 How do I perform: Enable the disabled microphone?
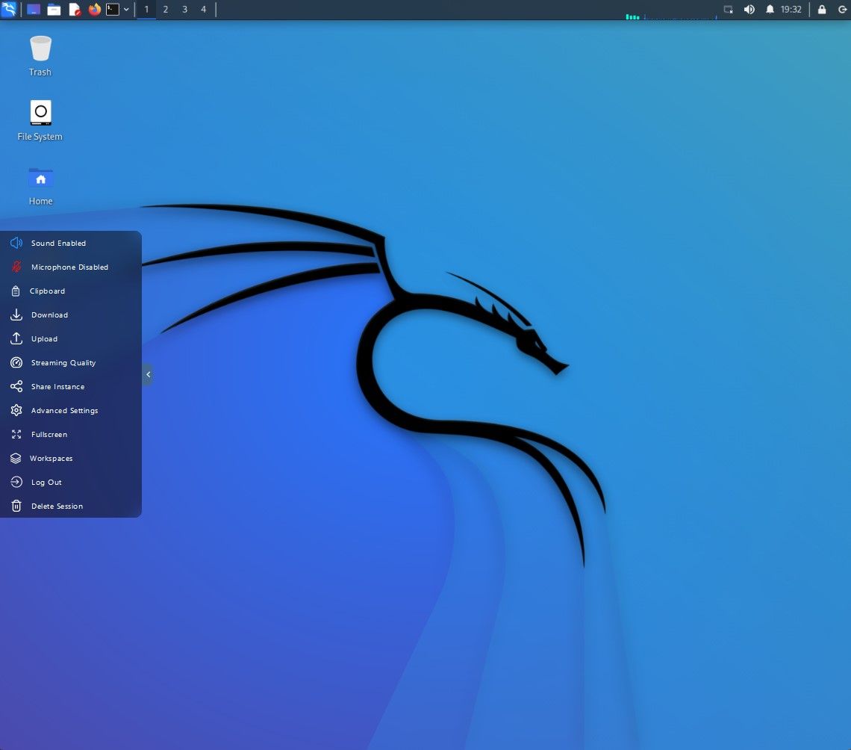pyautogui.click(x=69, y=267)
